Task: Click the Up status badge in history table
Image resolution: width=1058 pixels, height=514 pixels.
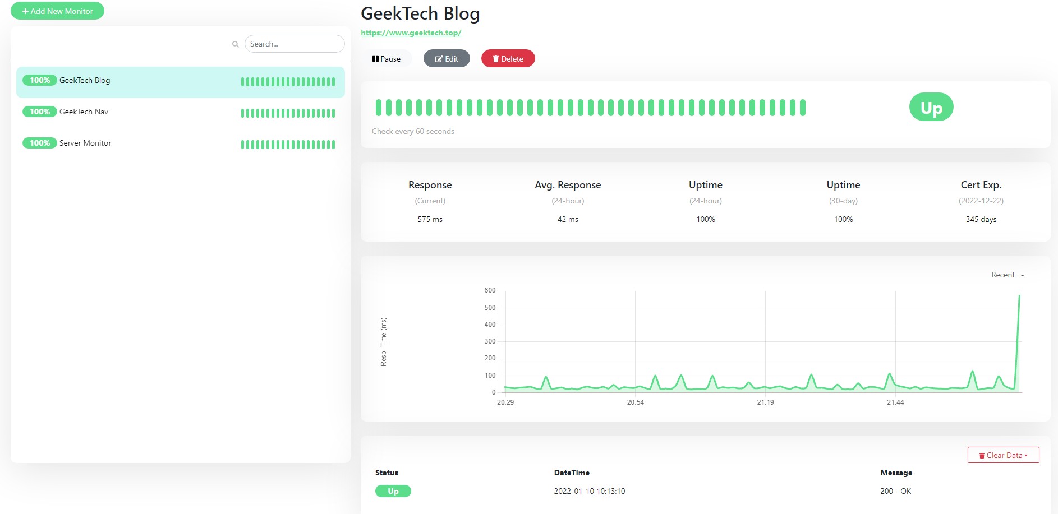Action: click(393, 491)
